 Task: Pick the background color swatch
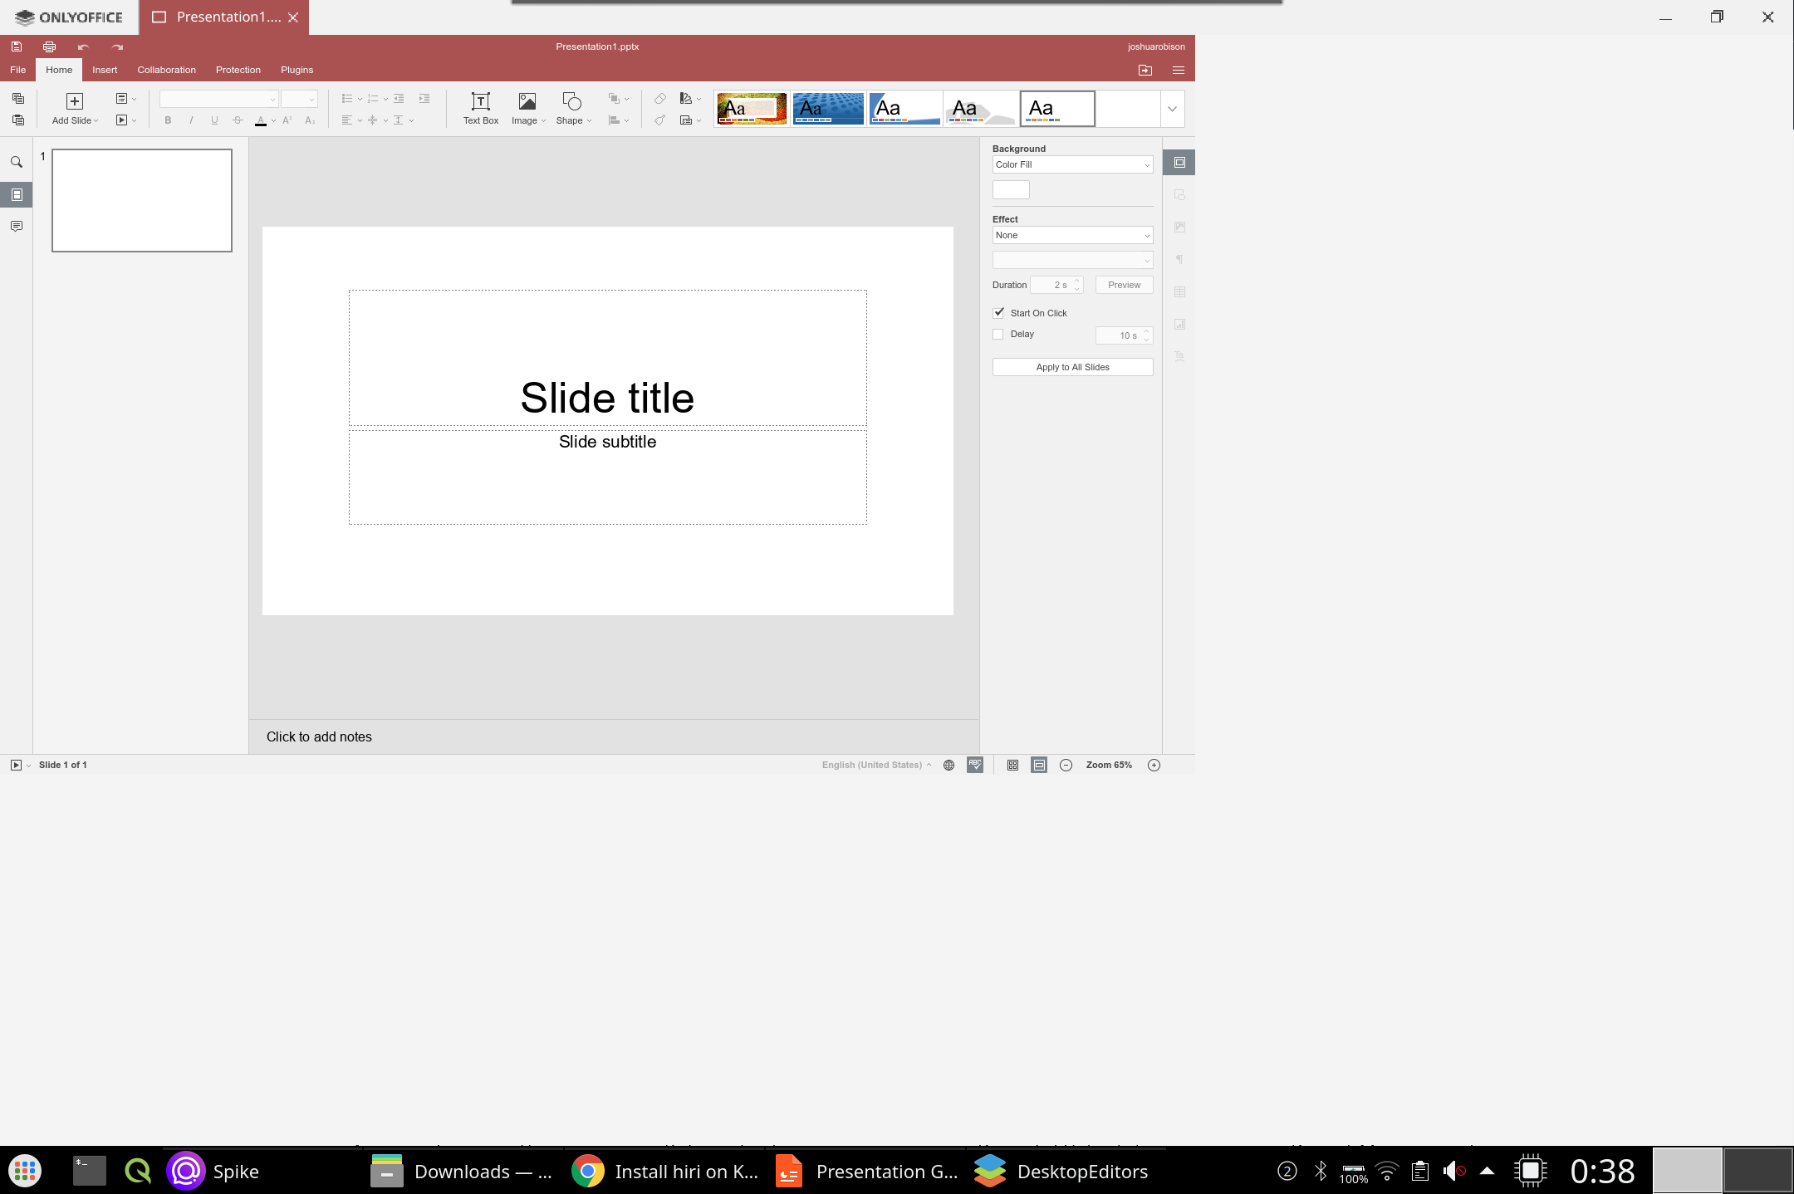coord(1011,190)
